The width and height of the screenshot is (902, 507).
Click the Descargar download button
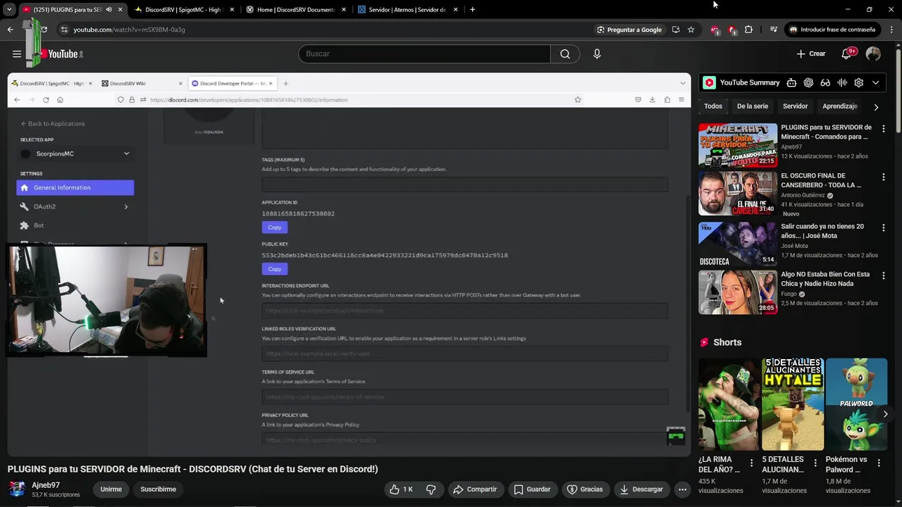642,489
